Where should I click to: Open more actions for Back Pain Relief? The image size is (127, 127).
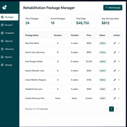coord(119,43)
